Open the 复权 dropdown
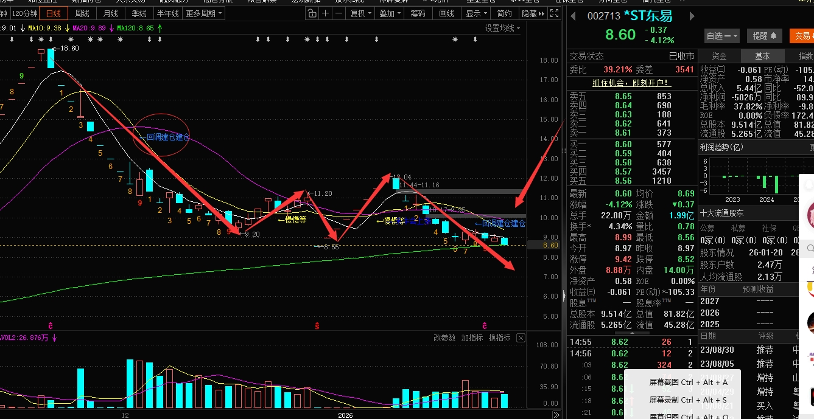814x419 pixels. [361, 13]
